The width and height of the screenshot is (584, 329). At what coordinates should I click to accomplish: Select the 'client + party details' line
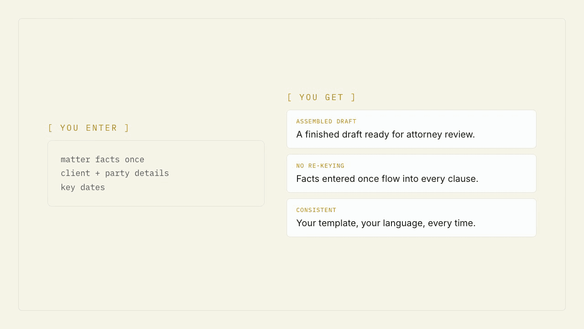pos(115,173)
